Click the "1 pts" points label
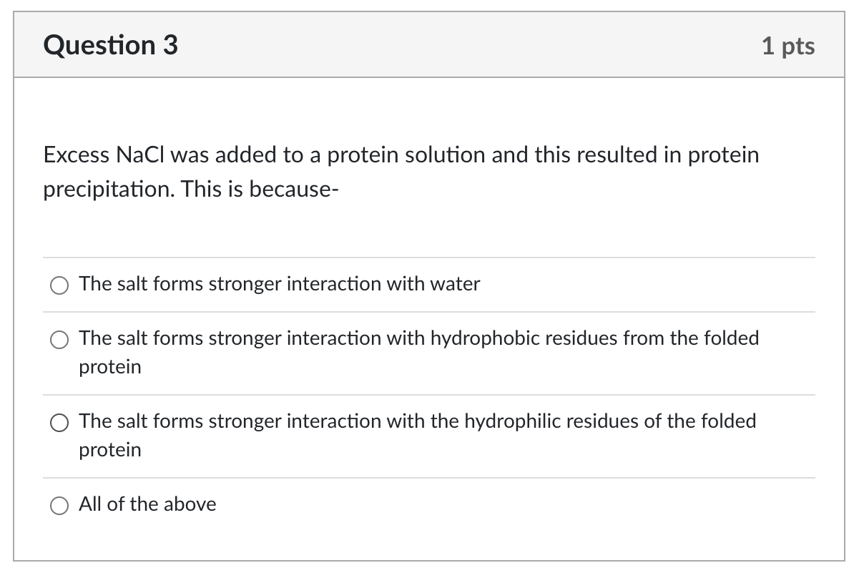 point(787,46)
